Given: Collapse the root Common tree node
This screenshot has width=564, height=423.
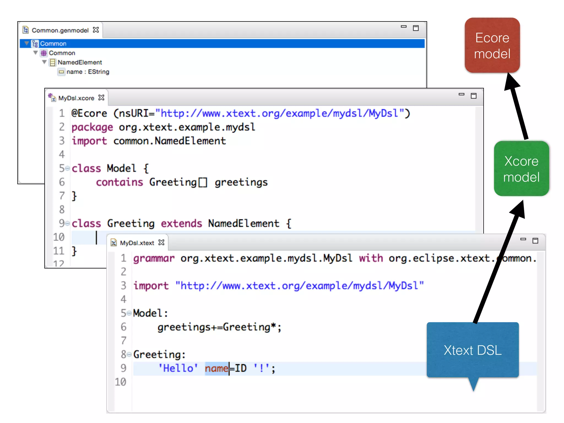Looking at the screenshot, I should click(27, 44).
